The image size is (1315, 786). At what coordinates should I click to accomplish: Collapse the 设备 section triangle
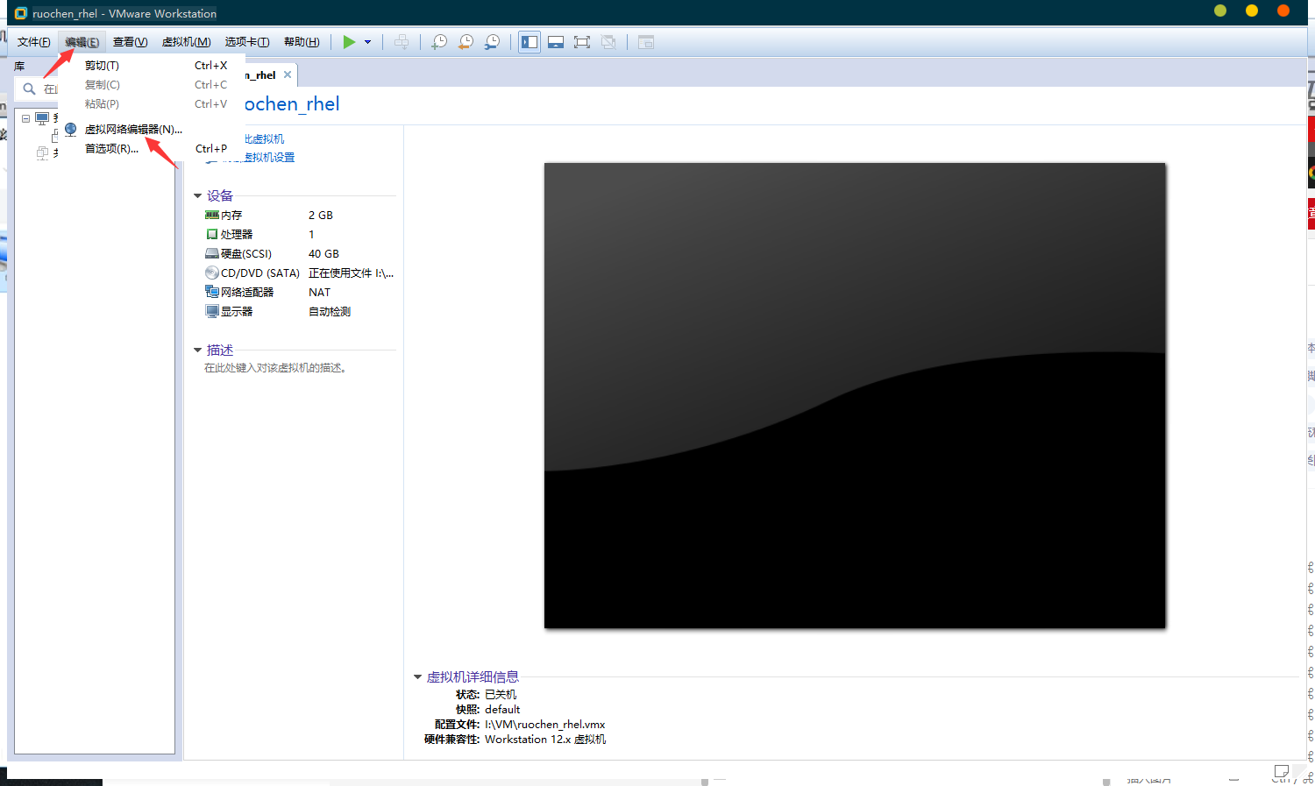click(198, 196)
